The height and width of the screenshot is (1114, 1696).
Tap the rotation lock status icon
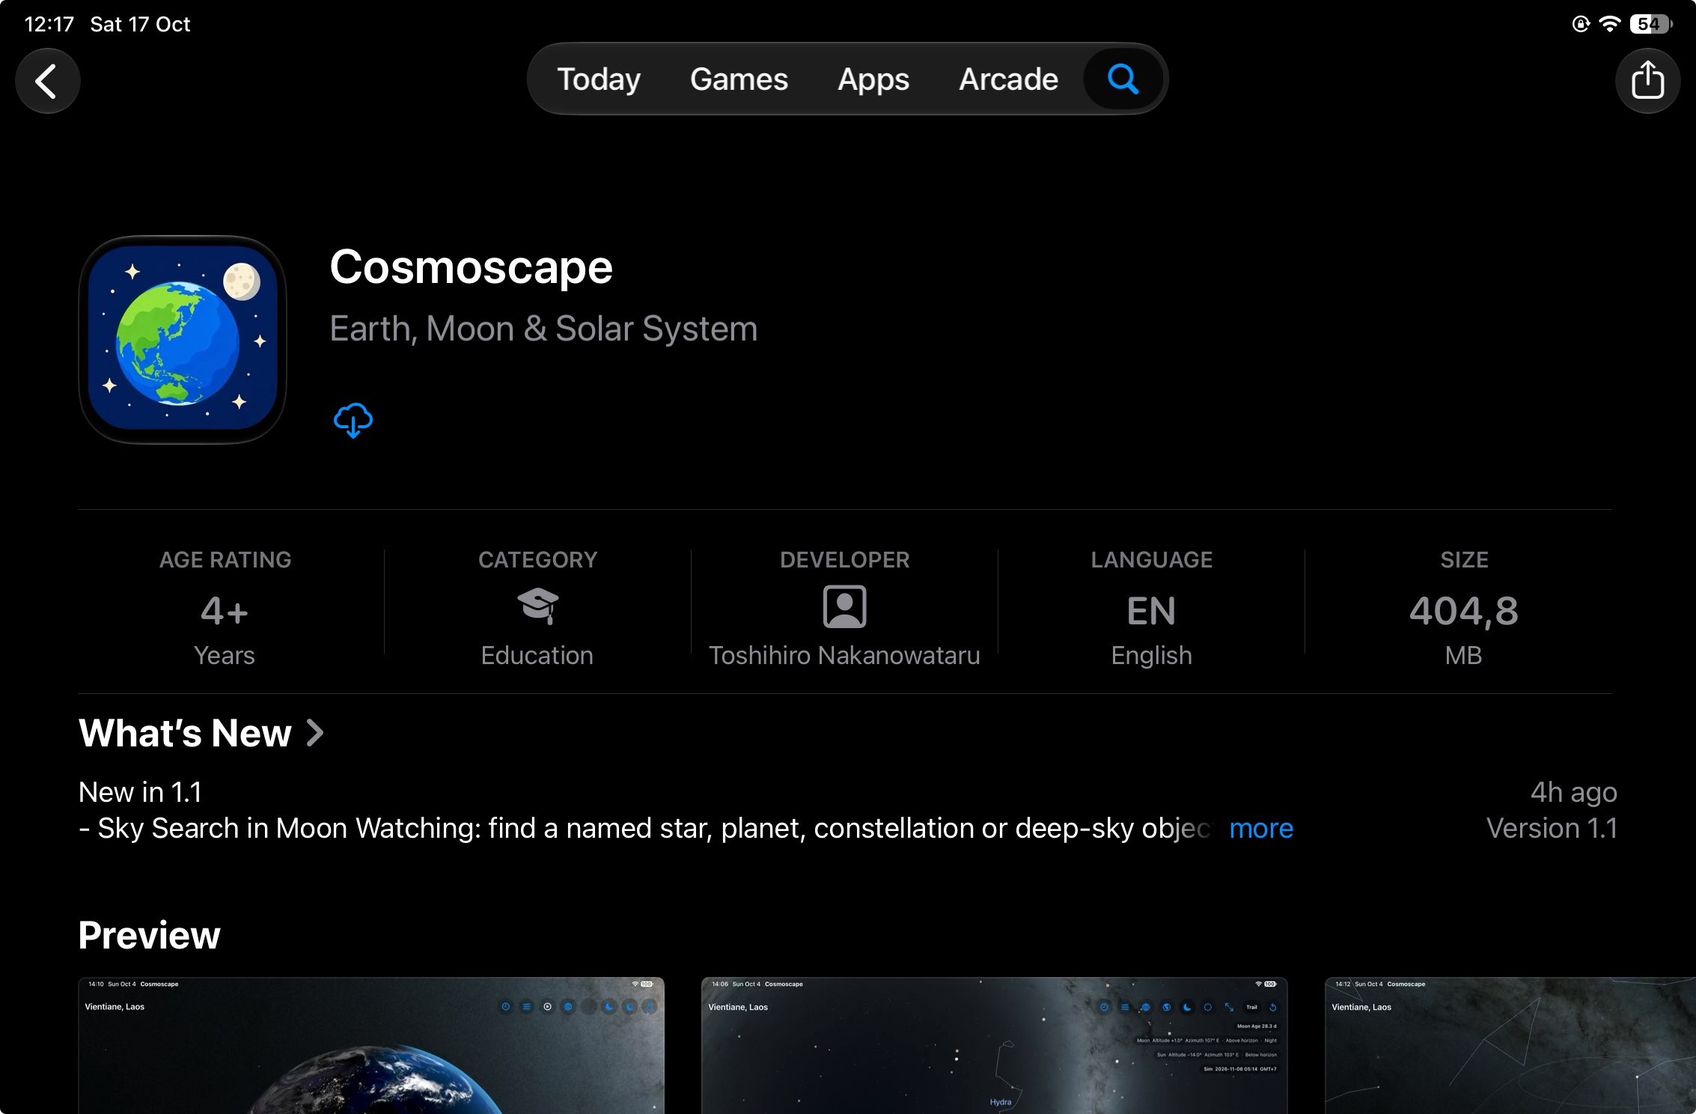(x=1580, y=24)
